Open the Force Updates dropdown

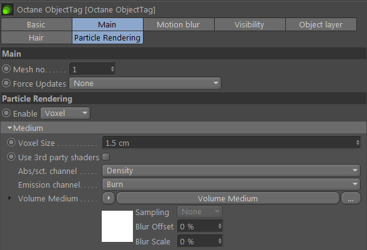[x=145, y=84]
